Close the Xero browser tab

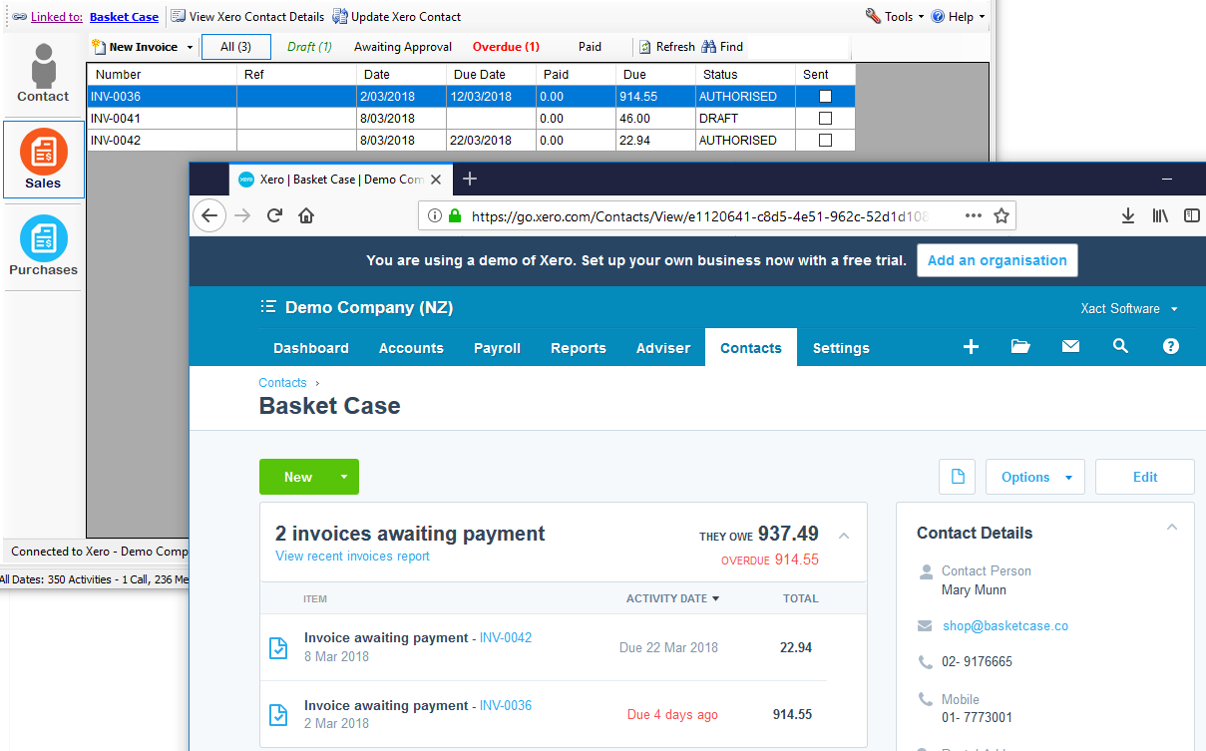coord(435,180)
